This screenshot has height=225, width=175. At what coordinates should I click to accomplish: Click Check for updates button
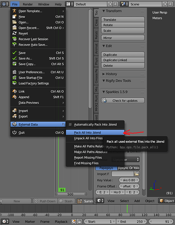[123, 101]
